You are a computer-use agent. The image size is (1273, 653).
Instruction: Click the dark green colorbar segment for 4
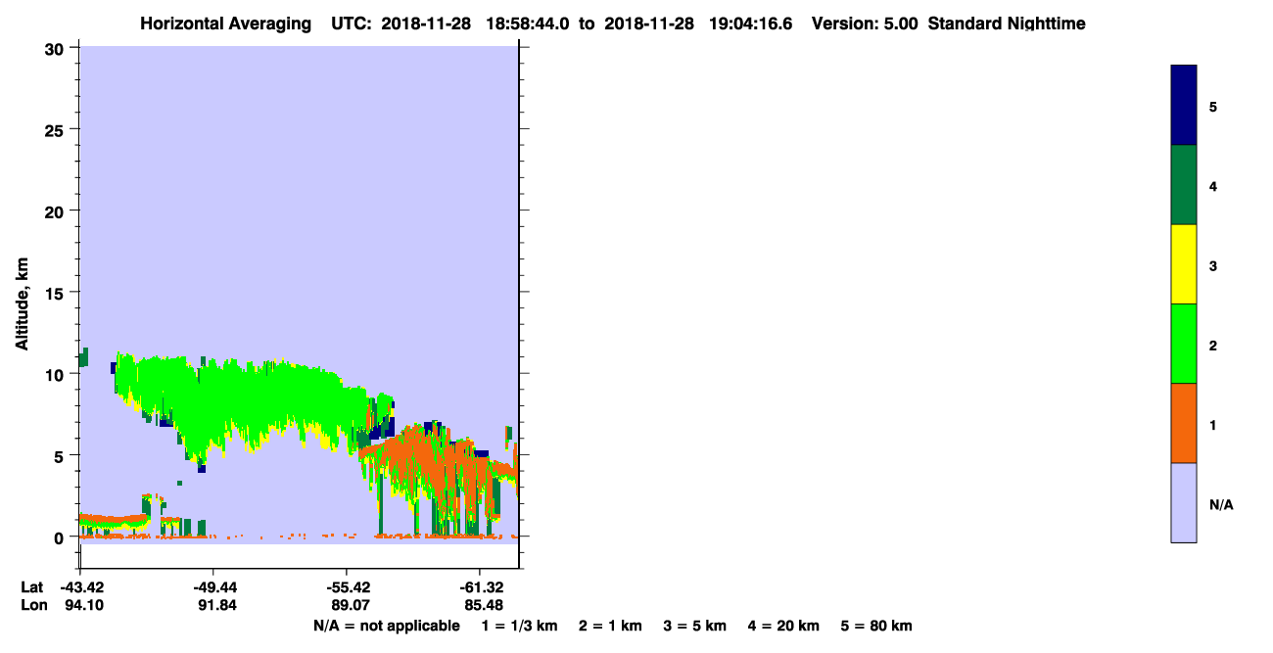click(1183, 185)
